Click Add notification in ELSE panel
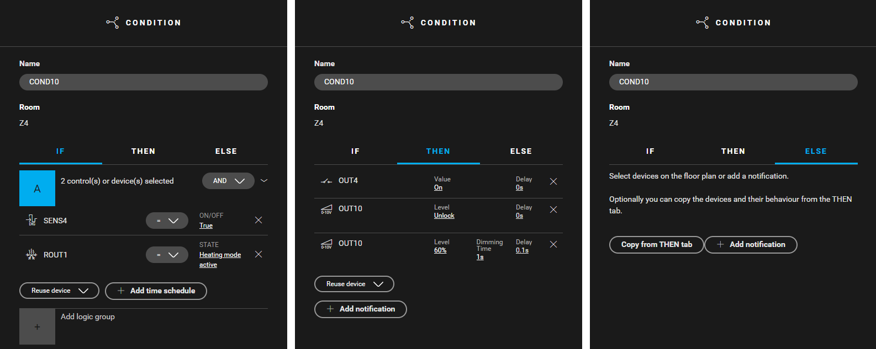The width and height of the screenshot is (876, 349). [x=751, y=244]
